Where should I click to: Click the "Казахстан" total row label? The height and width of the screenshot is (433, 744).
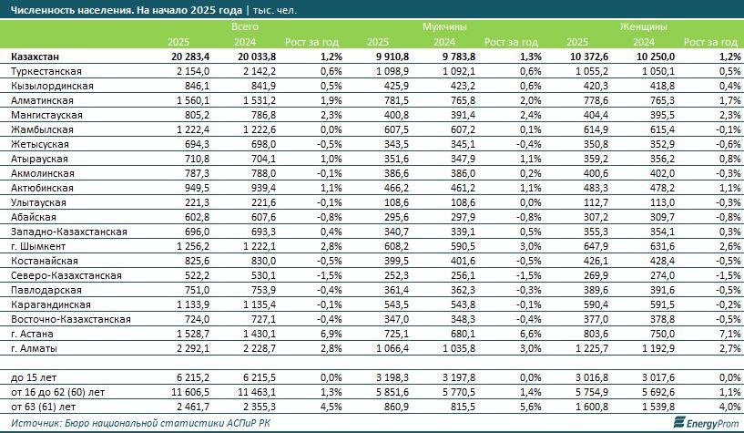[x=38, y=57]
